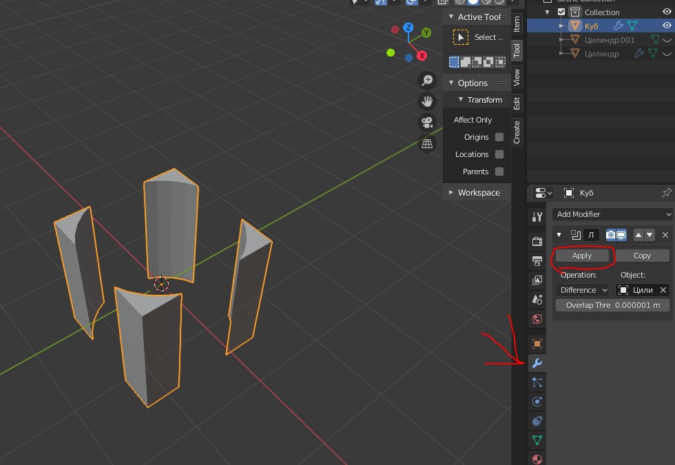
Task: Click the Zoom view magnifier icon
Action: [x=427, y=81]
